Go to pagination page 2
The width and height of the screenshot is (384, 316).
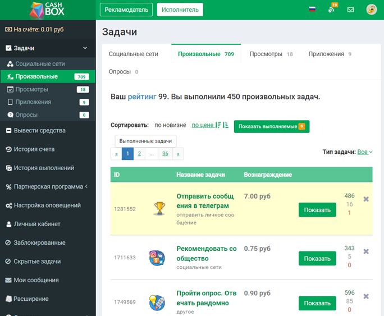(x=139, y=154)
